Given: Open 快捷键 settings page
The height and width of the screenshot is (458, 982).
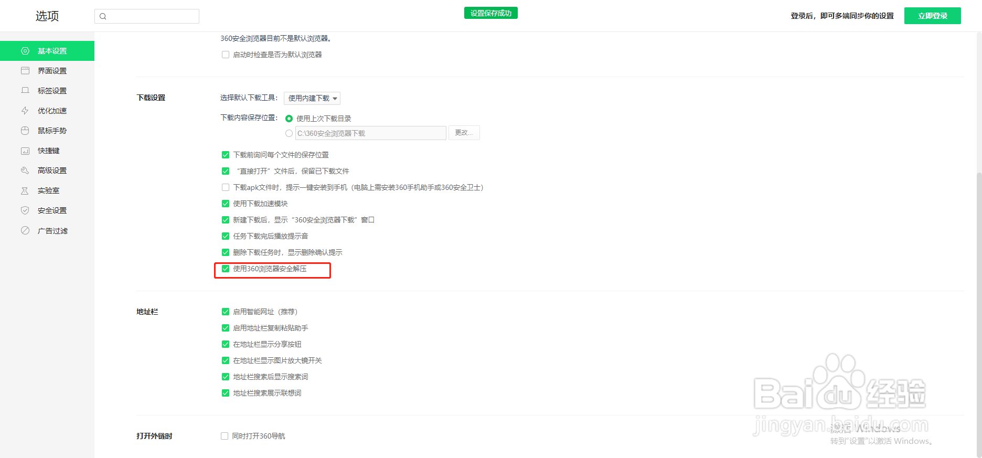Looking at the screenshot, I should click(x=47, y=151).
